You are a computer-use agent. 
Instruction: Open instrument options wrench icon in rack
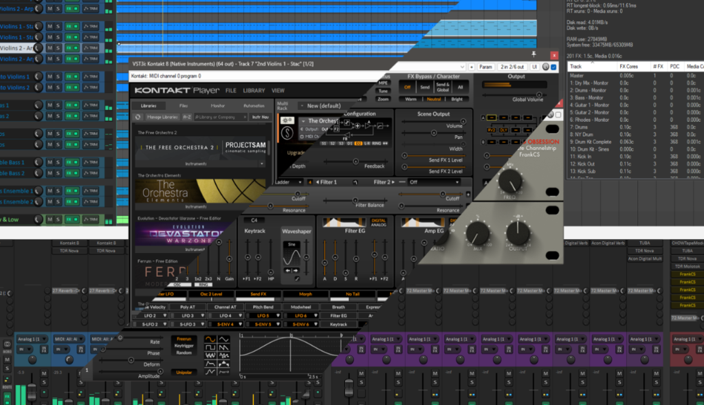287,121
